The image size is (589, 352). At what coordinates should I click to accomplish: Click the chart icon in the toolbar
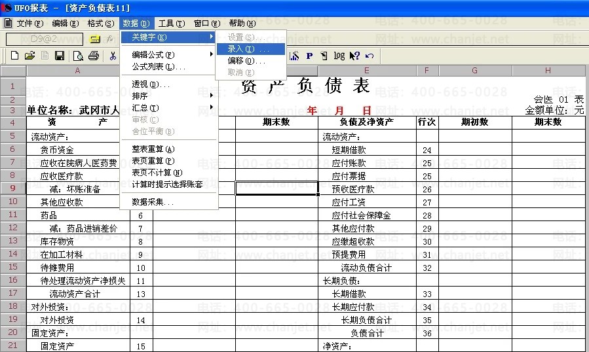[295, 56]
